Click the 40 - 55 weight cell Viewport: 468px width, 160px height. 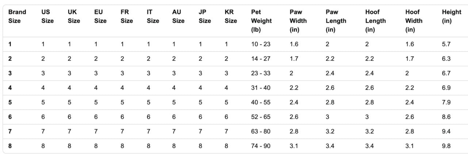click(x=261, y=103)
